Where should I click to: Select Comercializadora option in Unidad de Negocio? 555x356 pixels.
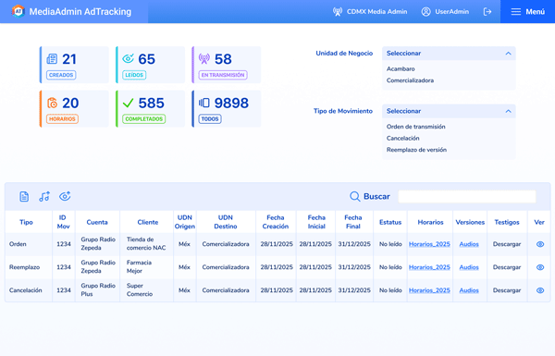[410, 80]
